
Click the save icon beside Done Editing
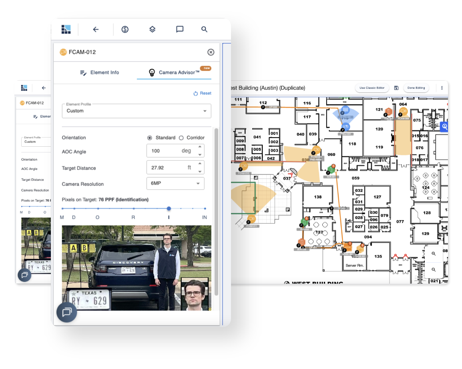coord(396,88)
